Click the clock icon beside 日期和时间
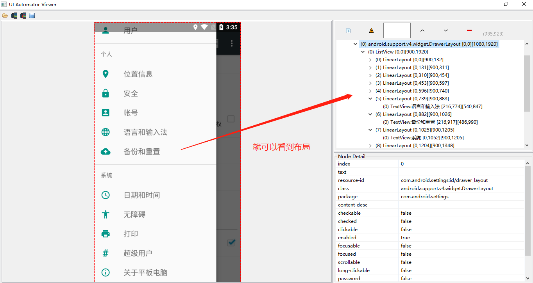533x283 pixels. [x=106, y=195]
